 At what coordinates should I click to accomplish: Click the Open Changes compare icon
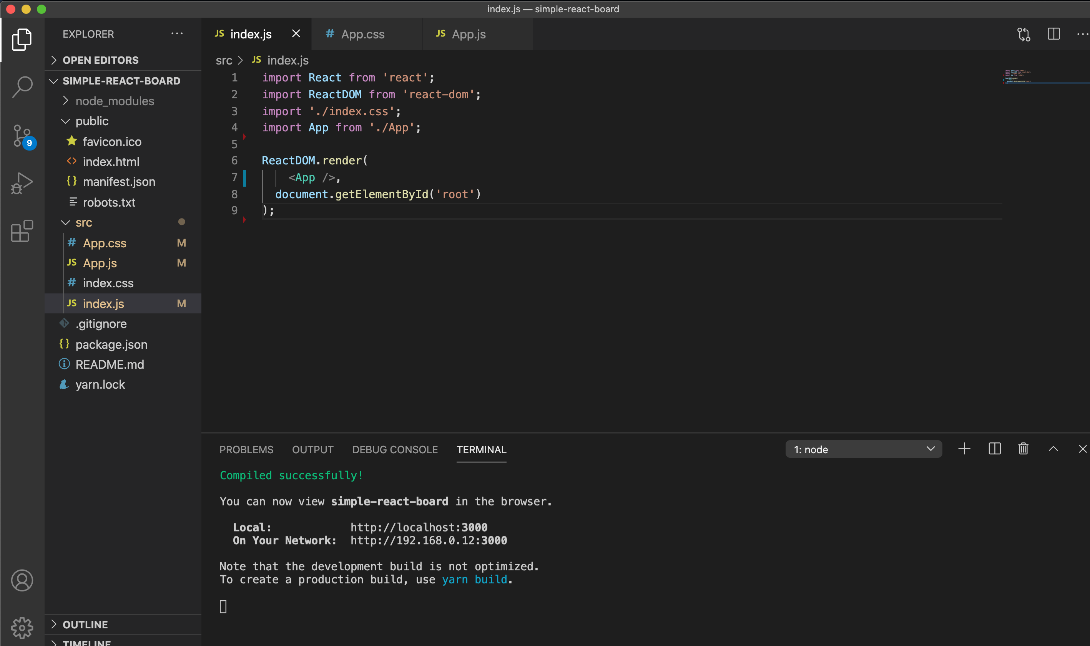[1024, 34]
